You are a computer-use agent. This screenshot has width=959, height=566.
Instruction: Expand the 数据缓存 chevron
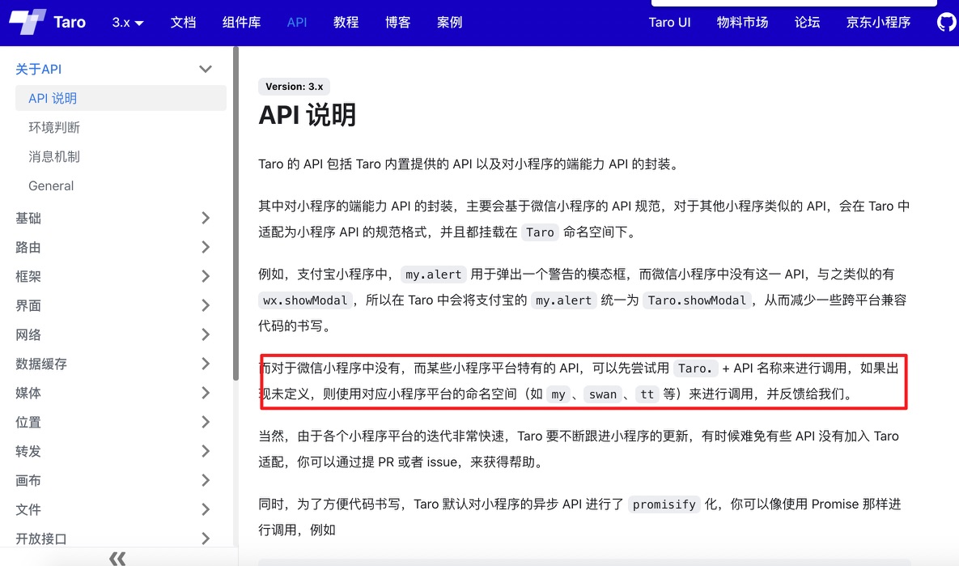206,364
